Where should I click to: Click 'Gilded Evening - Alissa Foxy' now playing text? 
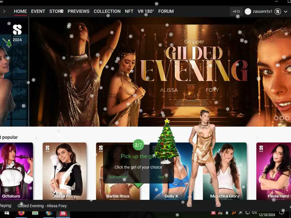[x=42, y=206]
